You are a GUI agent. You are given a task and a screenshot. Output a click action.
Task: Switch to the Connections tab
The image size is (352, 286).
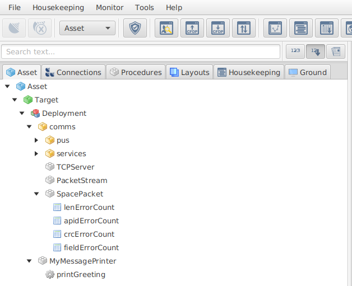click(73, 72)
